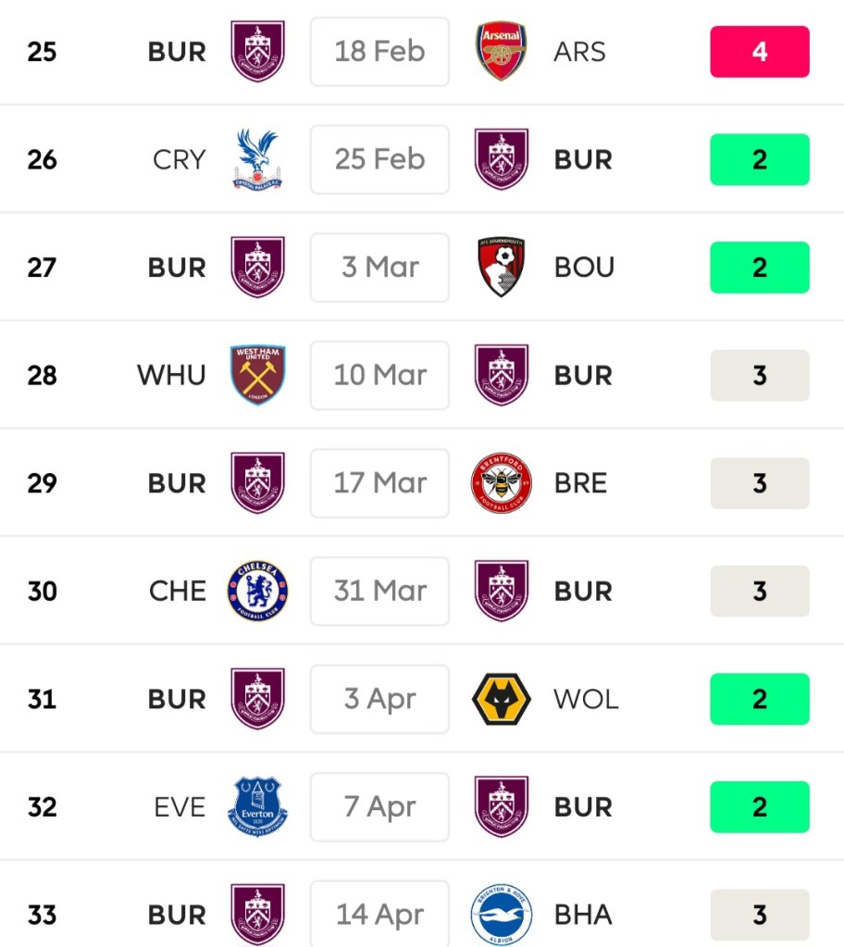Click the grey difficulty badge for West Ham

(759, 375)
